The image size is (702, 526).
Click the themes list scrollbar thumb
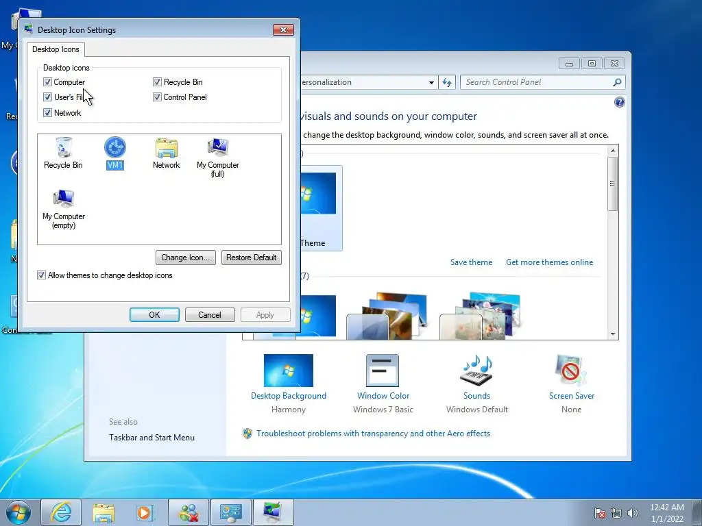612,184
